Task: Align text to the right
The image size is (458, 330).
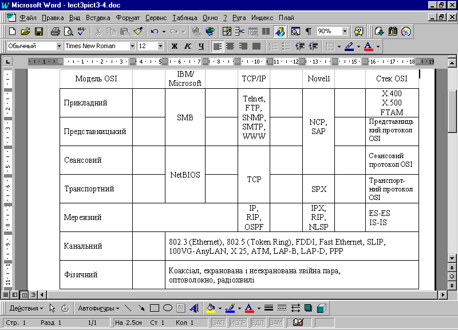Action: pyautogui.click(x=243, y=46)
